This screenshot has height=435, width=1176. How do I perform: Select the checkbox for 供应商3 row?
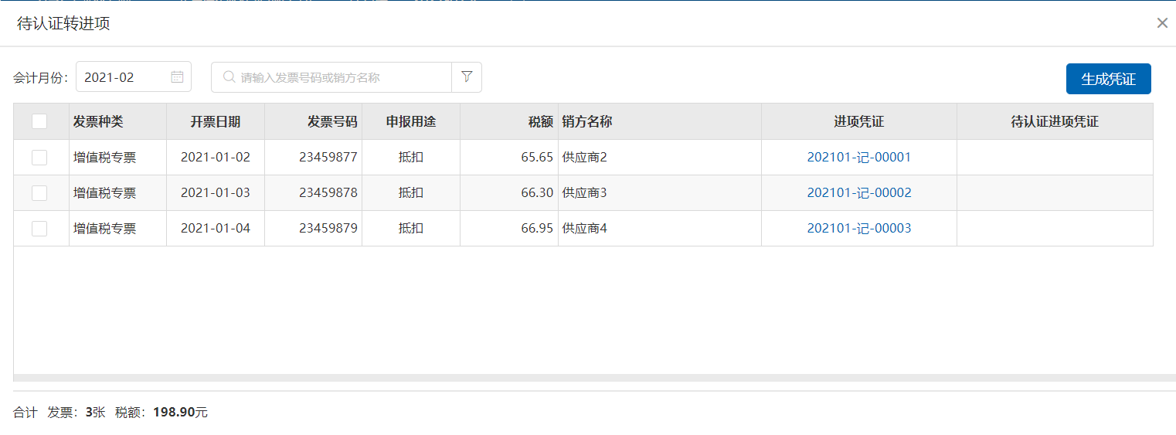(x=39, y=193)
